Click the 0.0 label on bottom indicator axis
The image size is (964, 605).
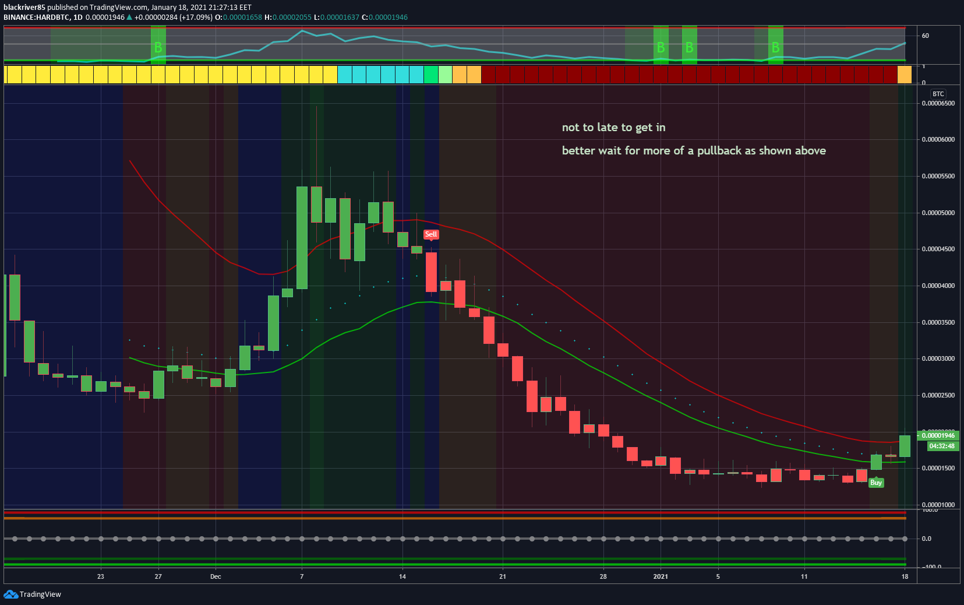(x=927, y=539)
